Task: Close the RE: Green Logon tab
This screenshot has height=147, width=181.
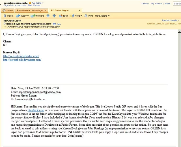Action: [x=79, y=10]
